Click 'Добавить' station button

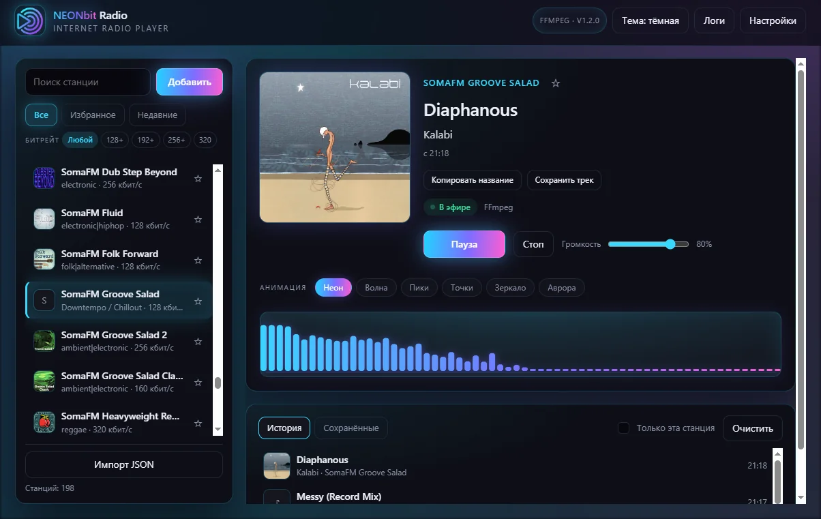(x=190, y=82)
